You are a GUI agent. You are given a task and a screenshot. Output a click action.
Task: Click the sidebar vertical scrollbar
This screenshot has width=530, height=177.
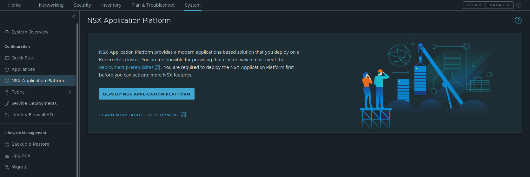tap(77, 95)
